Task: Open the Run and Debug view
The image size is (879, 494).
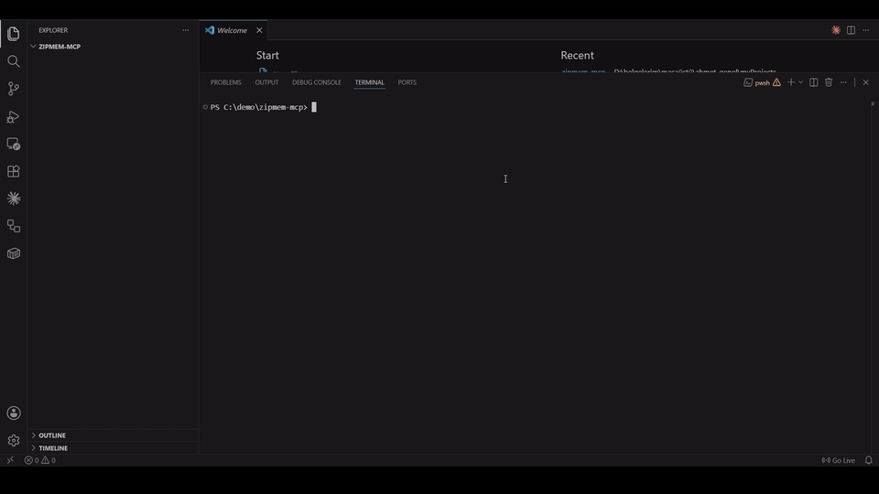Action: (14, 116)
